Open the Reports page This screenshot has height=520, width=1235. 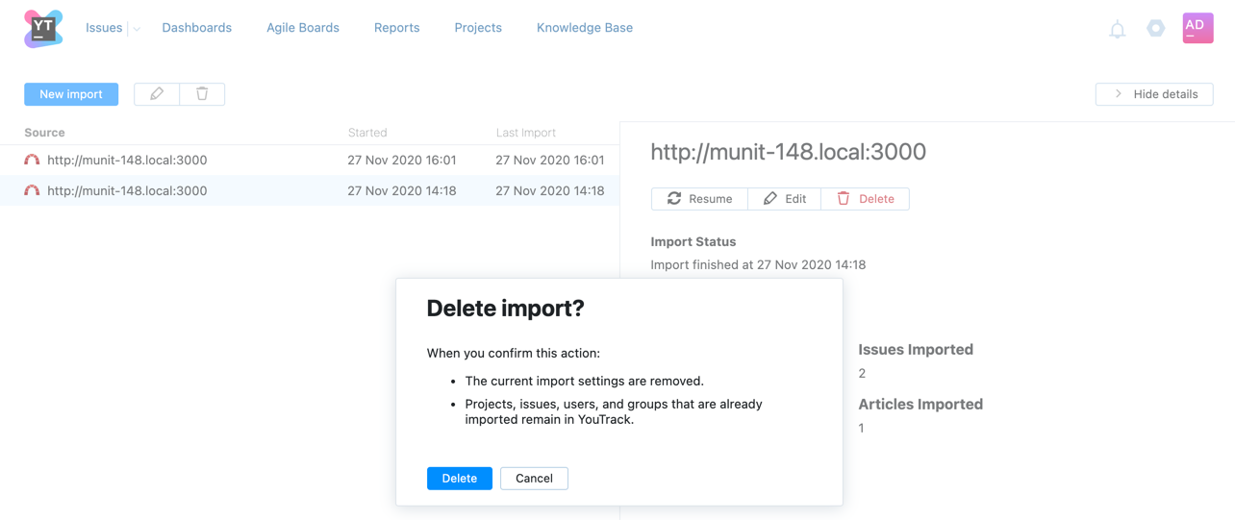396,28
